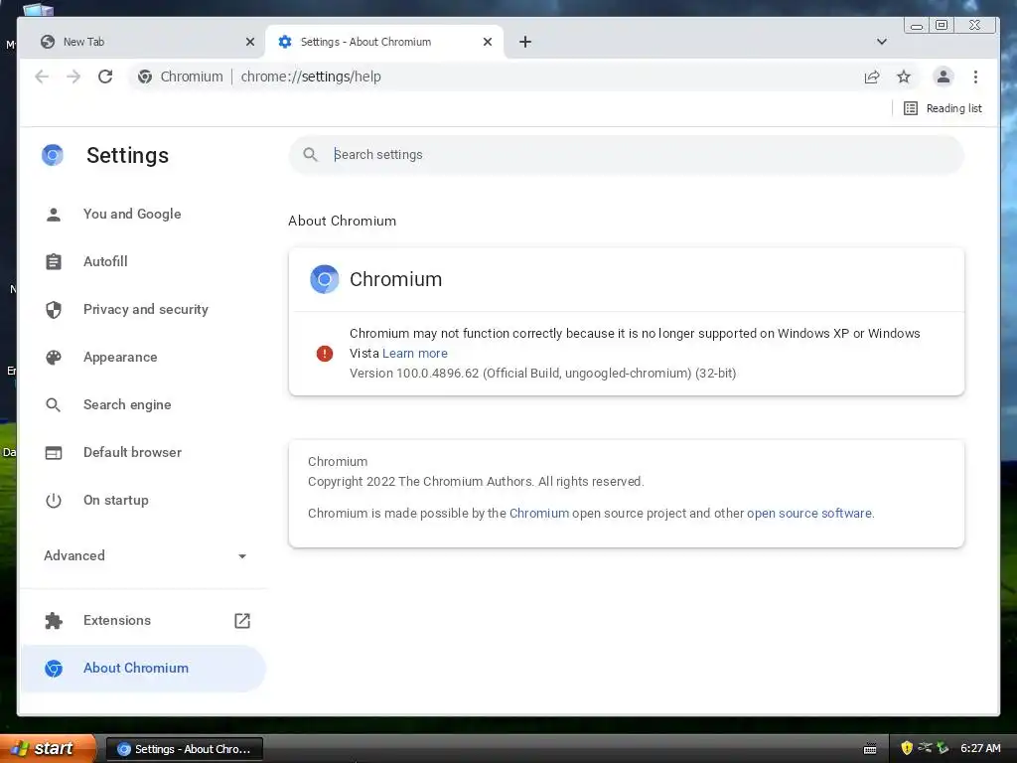Click the puzzle piece Extensions icon
The height and width of the screenshot is (763, 1017).
coord(54,620)
